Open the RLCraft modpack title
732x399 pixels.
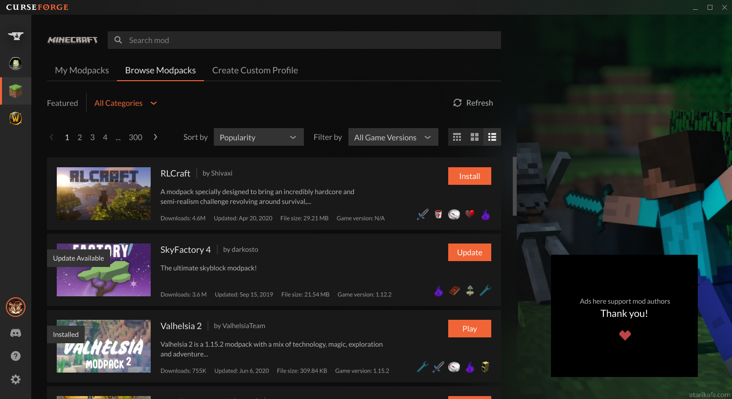175,173
